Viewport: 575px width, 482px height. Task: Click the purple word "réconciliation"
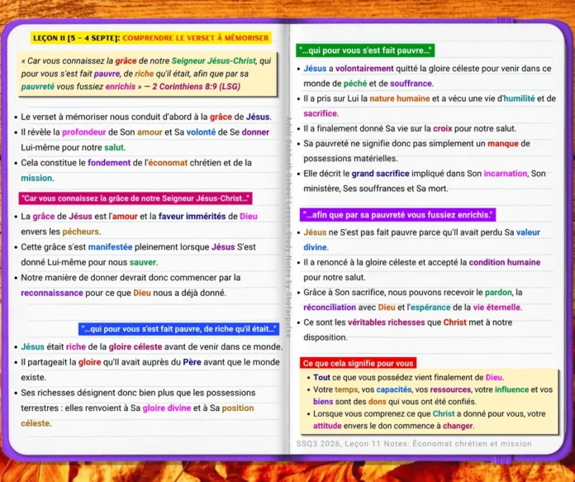tap(330, 308)
